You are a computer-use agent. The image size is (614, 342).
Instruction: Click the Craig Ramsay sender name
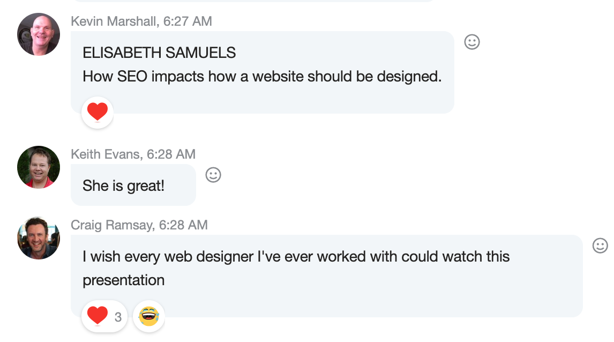(x=111, y=225)
